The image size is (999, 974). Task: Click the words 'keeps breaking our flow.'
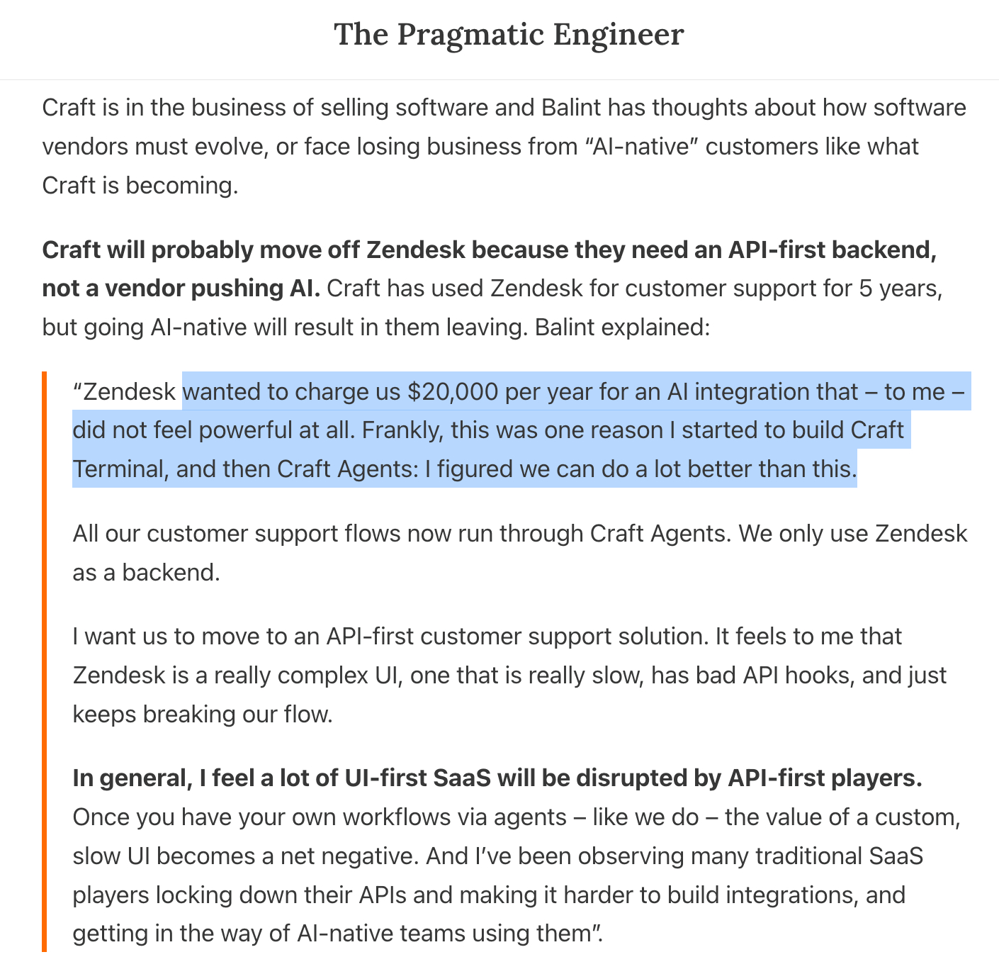click(x=203, y=714)
